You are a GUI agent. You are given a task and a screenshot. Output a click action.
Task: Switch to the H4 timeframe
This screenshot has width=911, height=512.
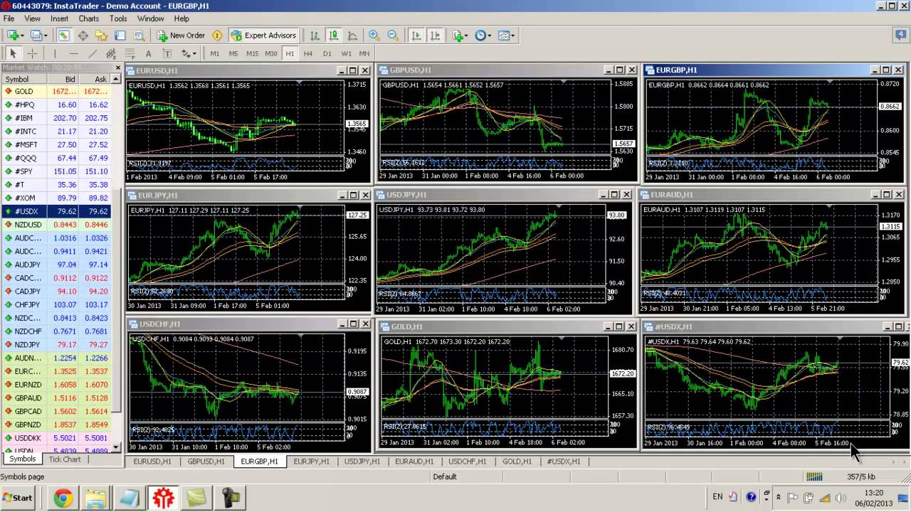tap(308, 53)
